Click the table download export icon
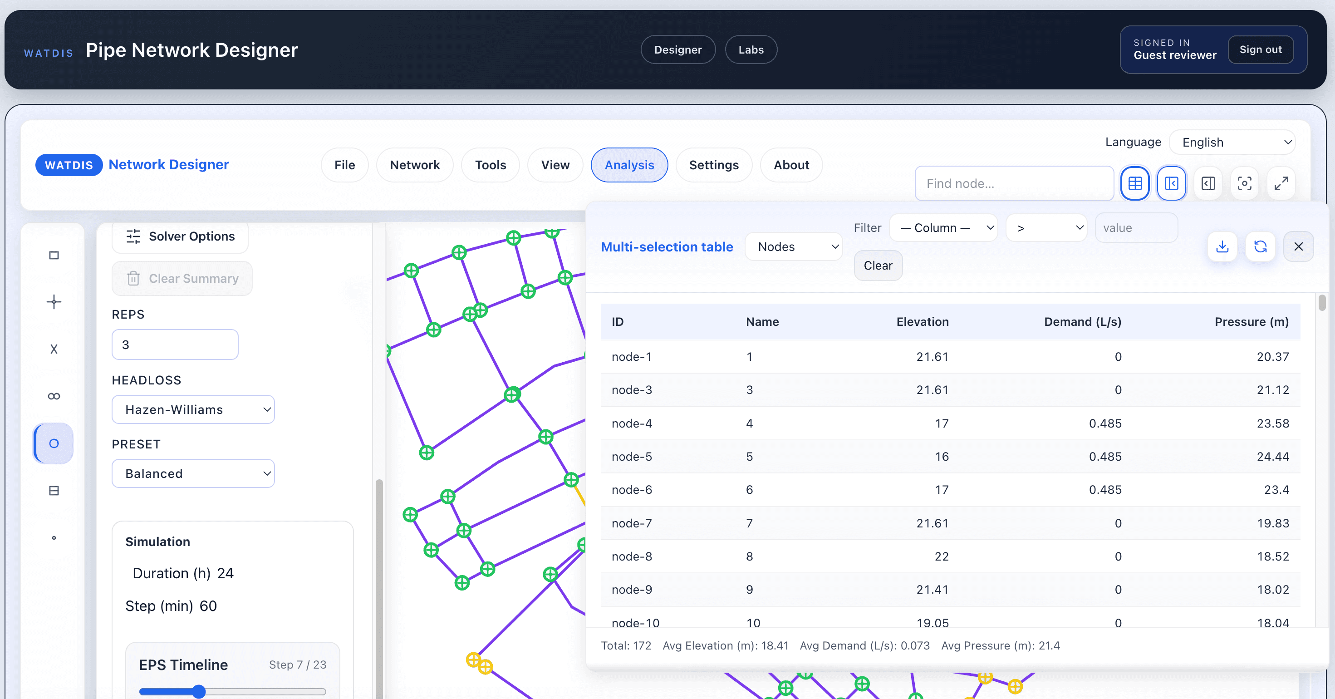This screenshot has width=1335, height=699. coord(1222,246)
